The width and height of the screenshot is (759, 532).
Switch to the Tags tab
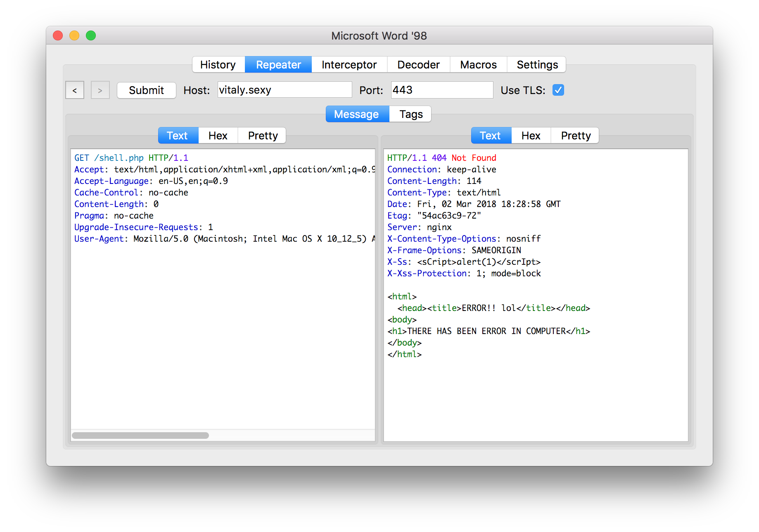tap(410, 114)
